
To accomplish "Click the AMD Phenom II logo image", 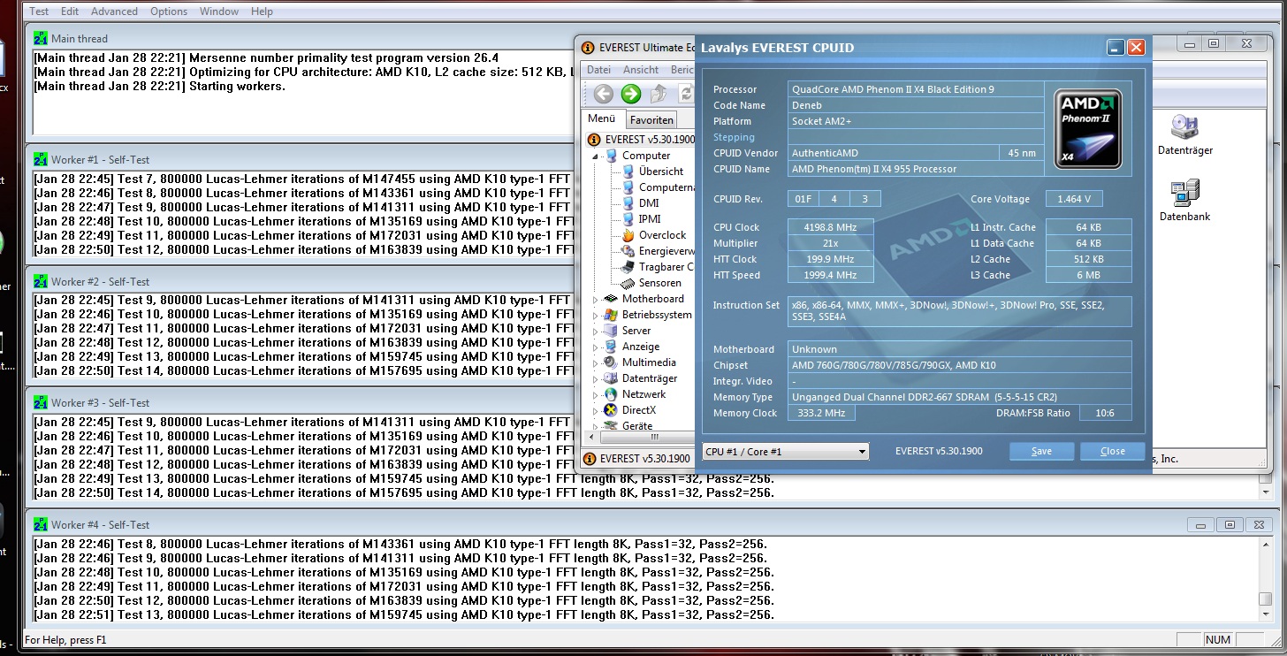I will point(1087,128).
